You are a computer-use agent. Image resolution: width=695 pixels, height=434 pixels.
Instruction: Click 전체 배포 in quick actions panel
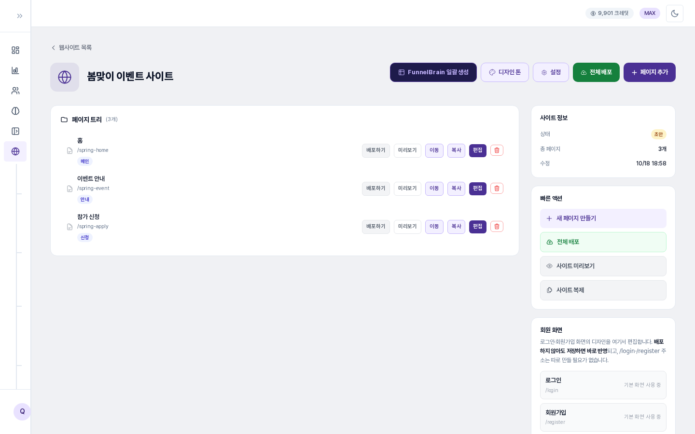click(603, 242)
